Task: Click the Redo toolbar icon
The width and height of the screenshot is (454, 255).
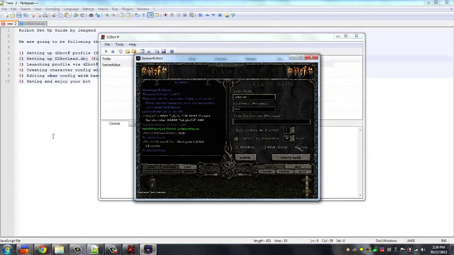Action: coord(82,15)
